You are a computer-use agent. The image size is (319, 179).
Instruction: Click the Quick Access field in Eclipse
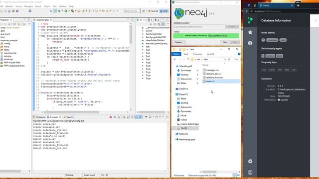pos(132,11)
